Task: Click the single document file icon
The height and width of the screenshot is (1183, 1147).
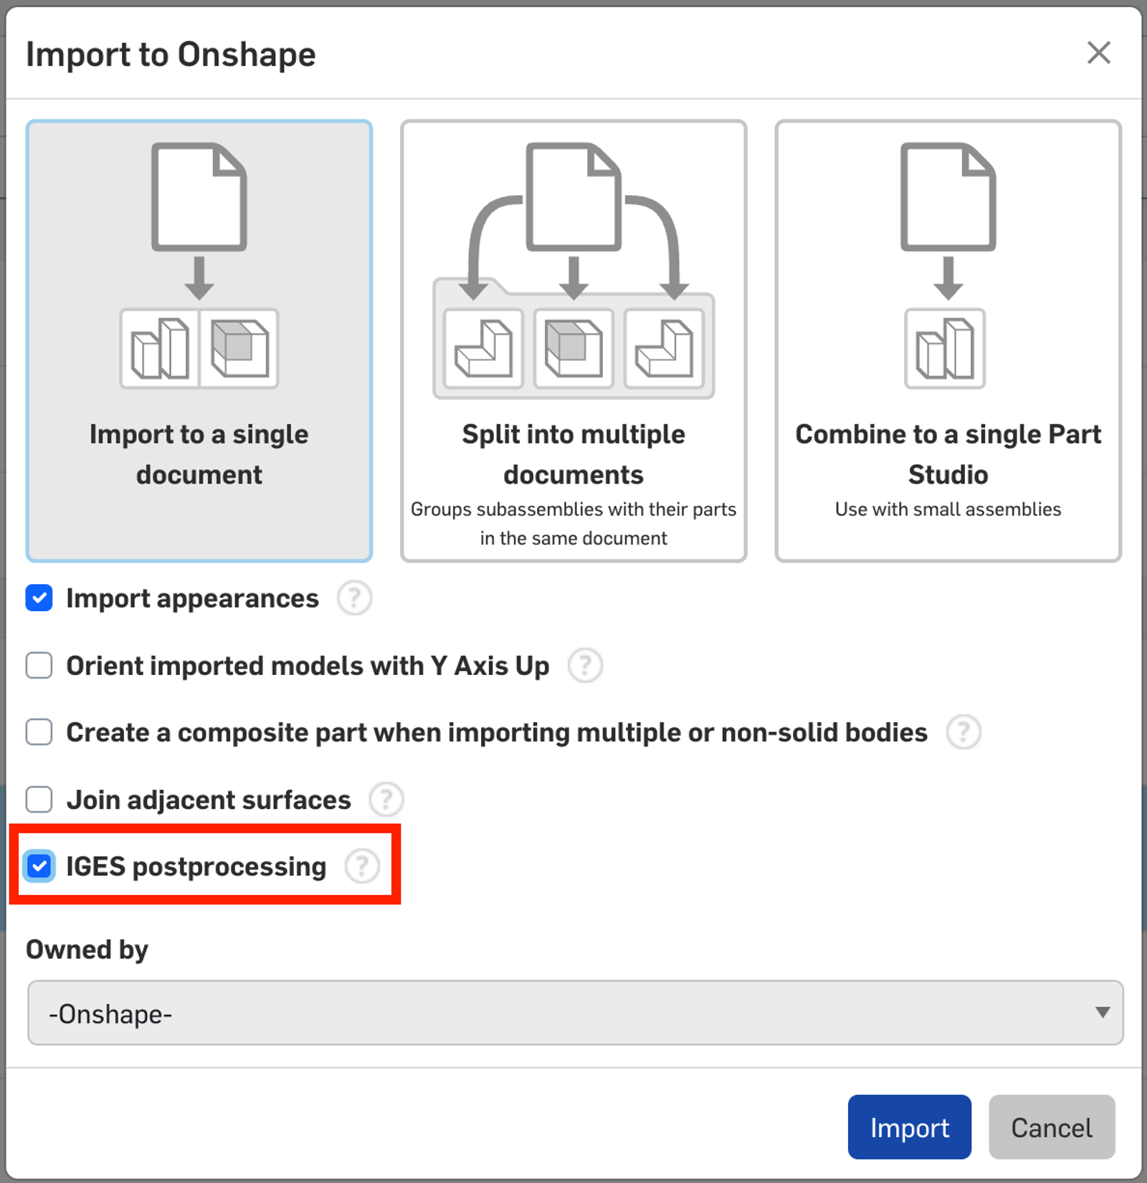Action: pos(199,197)
